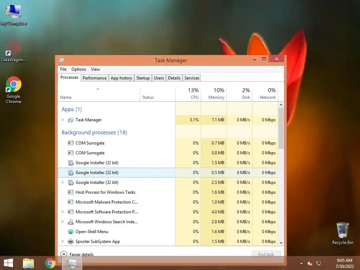Click the Microsoft Windows Search Indexer icon
The width and height of the screenshot is (360, 270).
70,222
